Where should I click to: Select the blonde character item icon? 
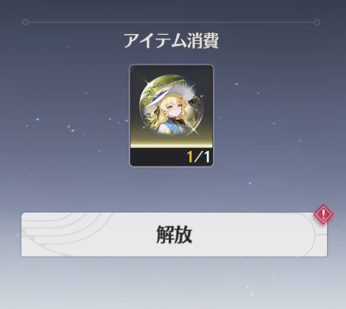coord(172,106)
